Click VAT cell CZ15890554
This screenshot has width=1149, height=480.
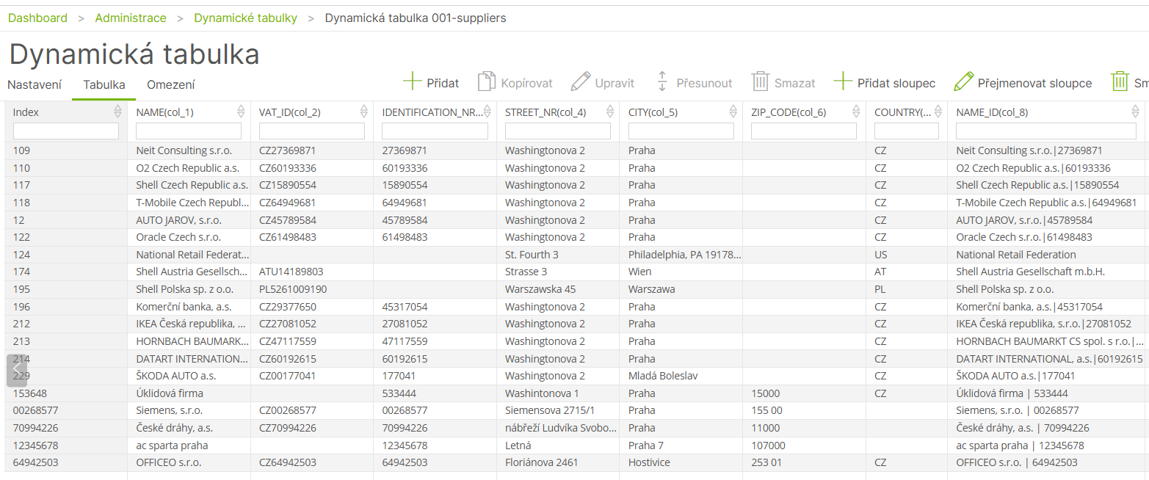(312, 185)
